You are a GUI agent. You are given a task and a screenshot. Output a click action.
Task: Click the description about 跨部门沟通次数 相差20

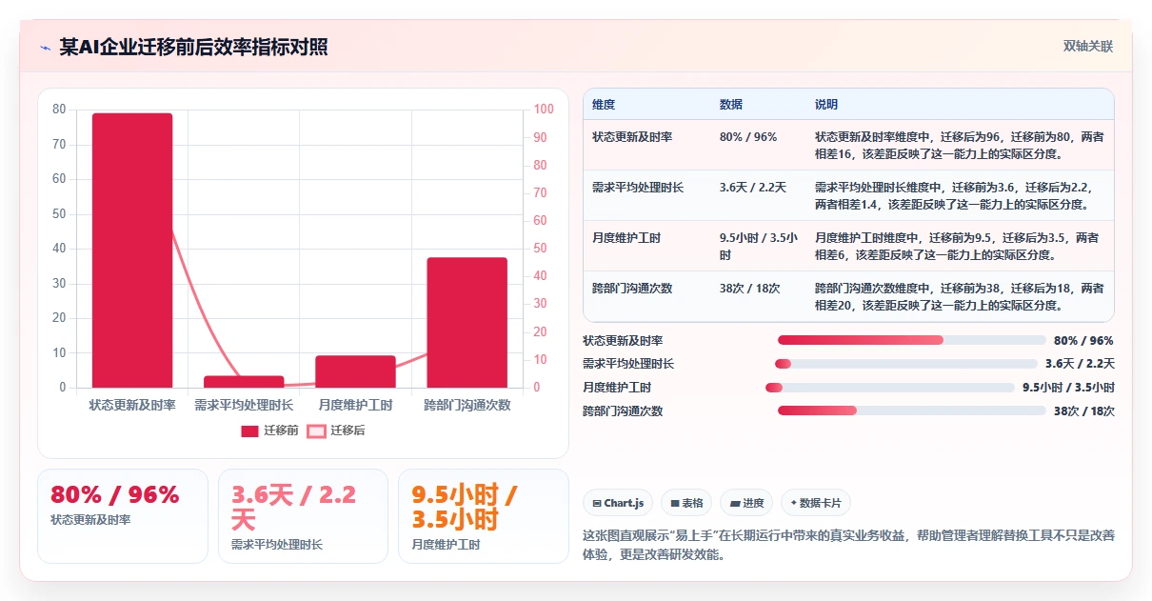click(x=960, y=296)
